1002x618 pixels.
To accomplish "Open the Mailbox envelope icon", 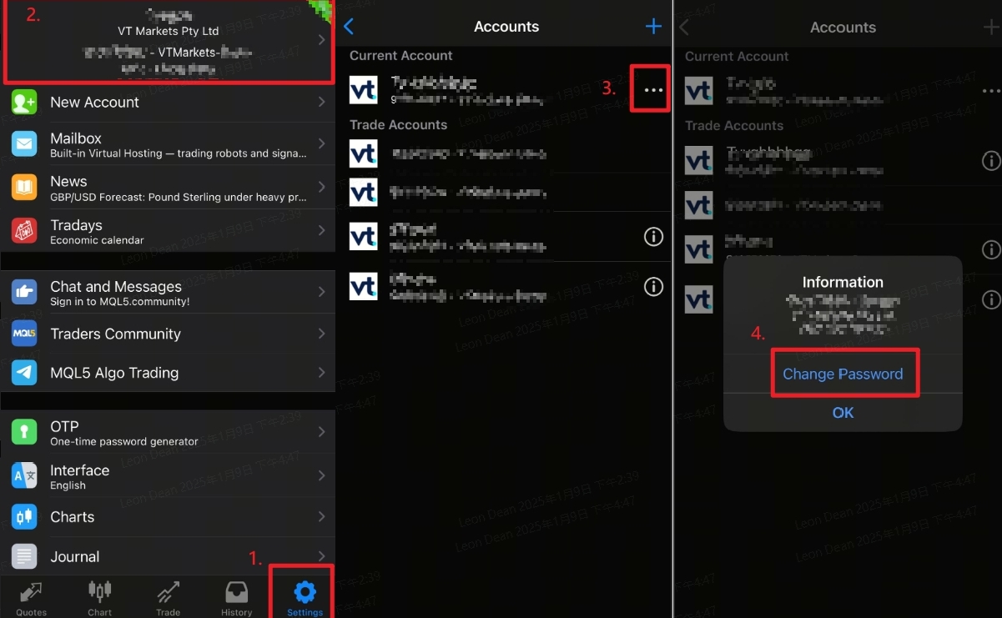I will pyautogui.click(x=24, y=144).
